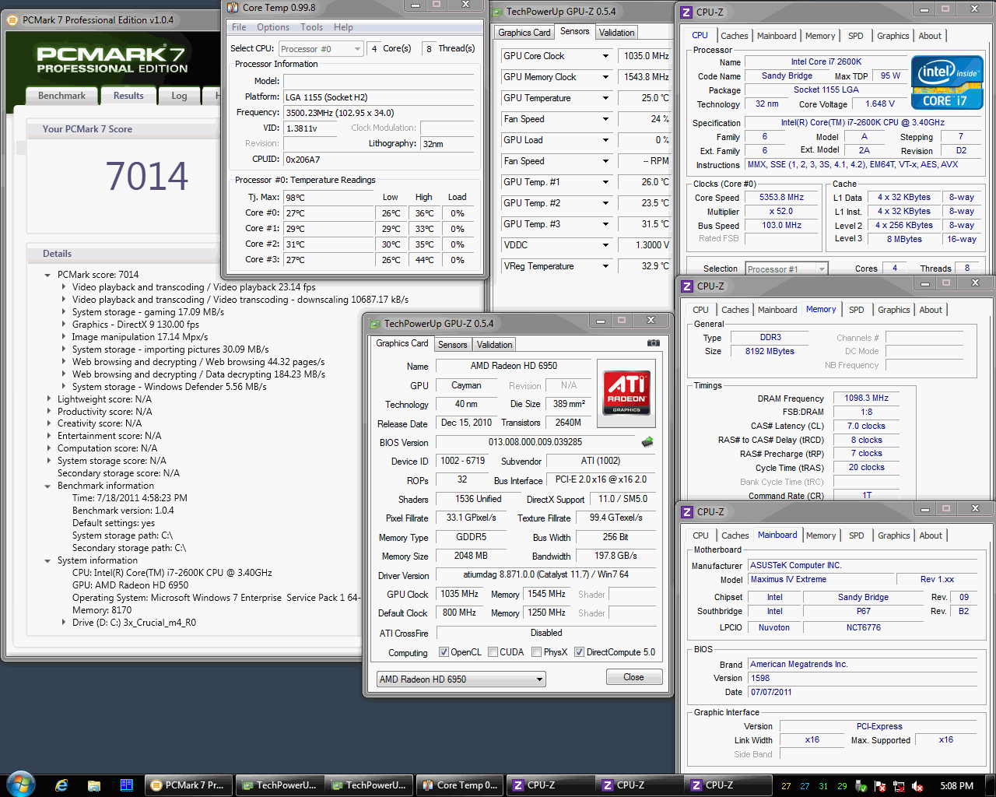Click the disconnected network tray icon

[899, 786]
